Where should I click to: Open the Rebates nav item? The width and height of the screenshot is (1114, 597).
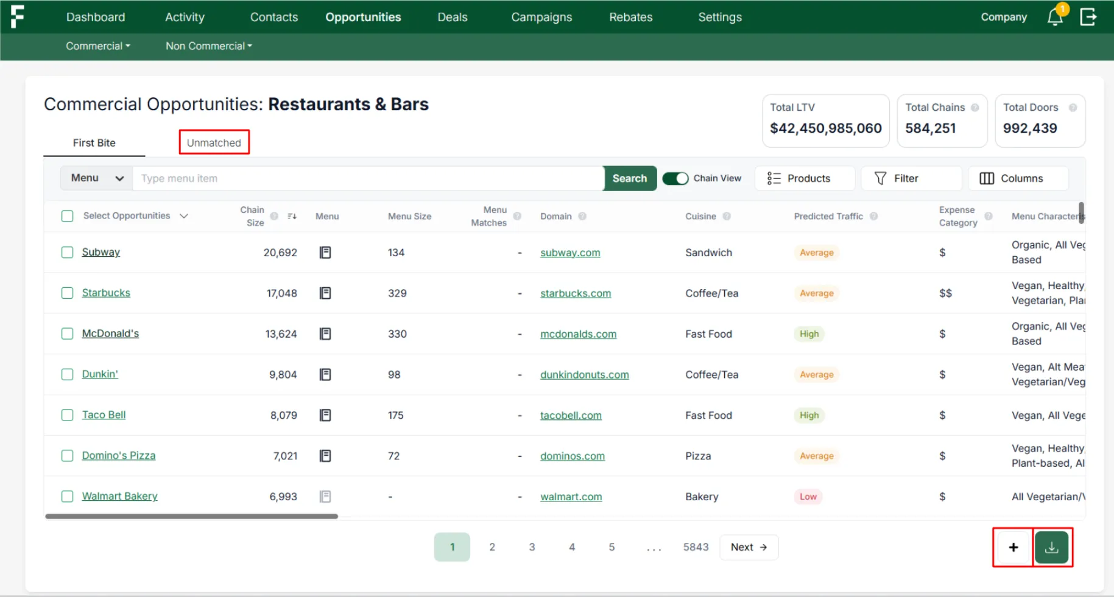tap(631, 17)
